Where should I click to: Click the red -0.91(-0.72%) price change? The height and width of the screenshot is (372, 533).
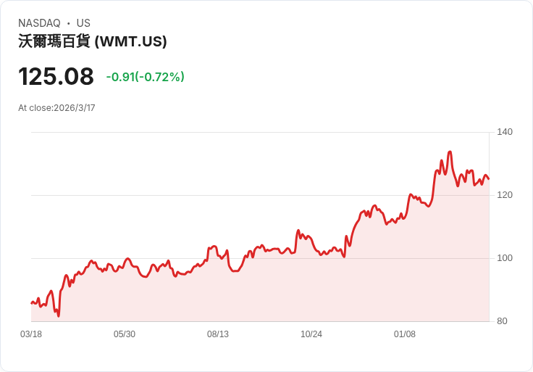145,77
